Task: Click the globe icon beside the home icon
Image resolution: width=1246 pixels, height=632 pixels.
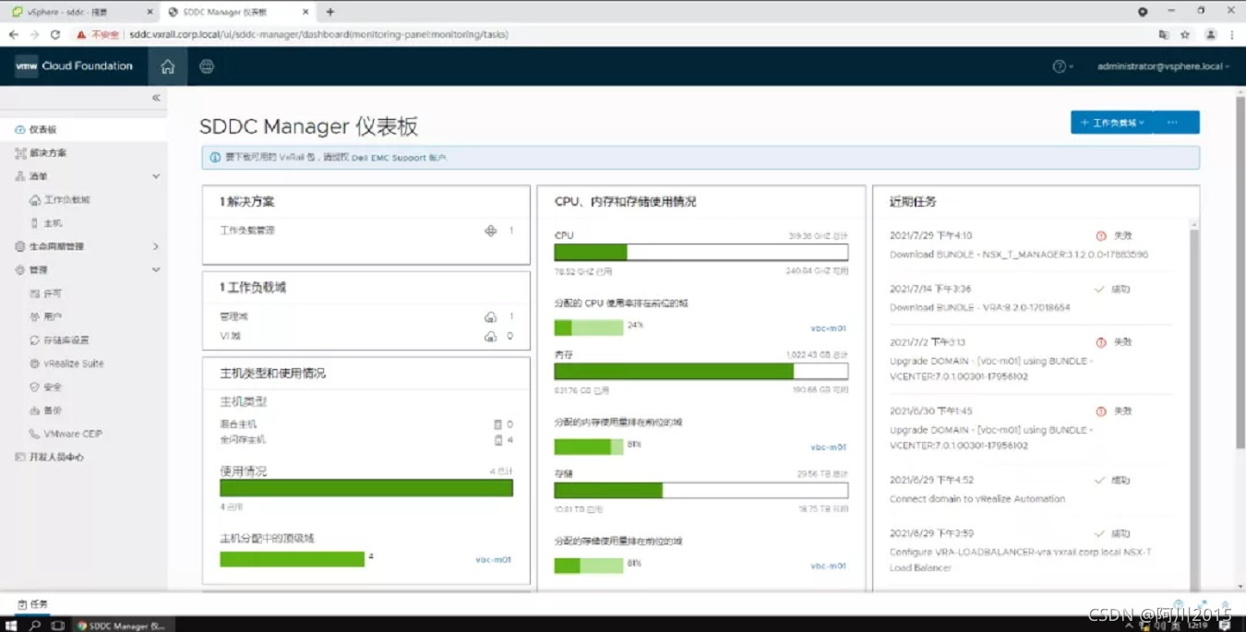Action: coord(207,66)
